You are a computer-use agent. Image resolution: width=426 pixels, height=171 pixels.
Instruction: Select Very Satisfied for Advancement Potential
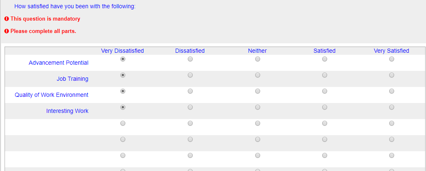point(391,59)
